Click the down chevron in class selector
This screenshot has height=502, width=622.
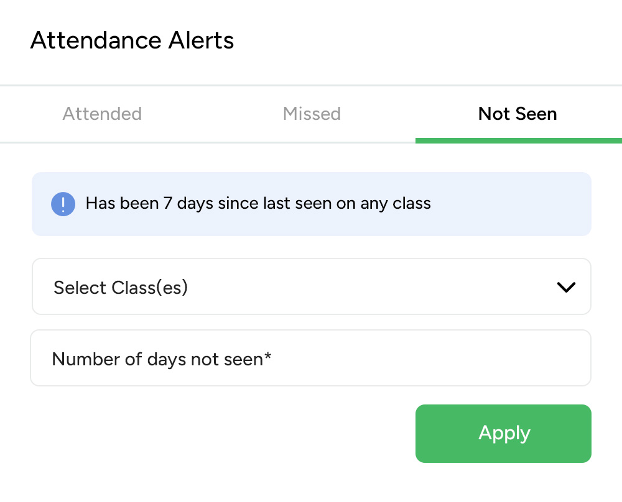coord(566,287)
